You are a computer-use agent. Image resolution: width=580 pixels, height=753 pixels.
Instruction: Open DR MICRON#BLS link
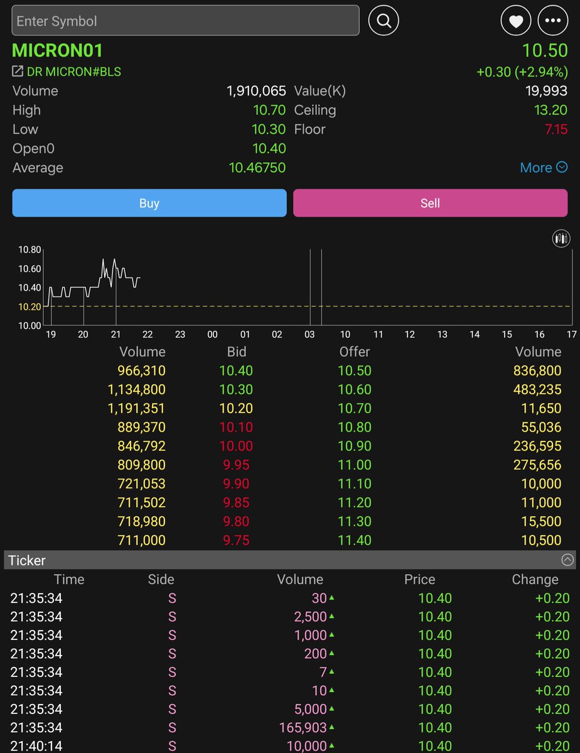point(73,72)
